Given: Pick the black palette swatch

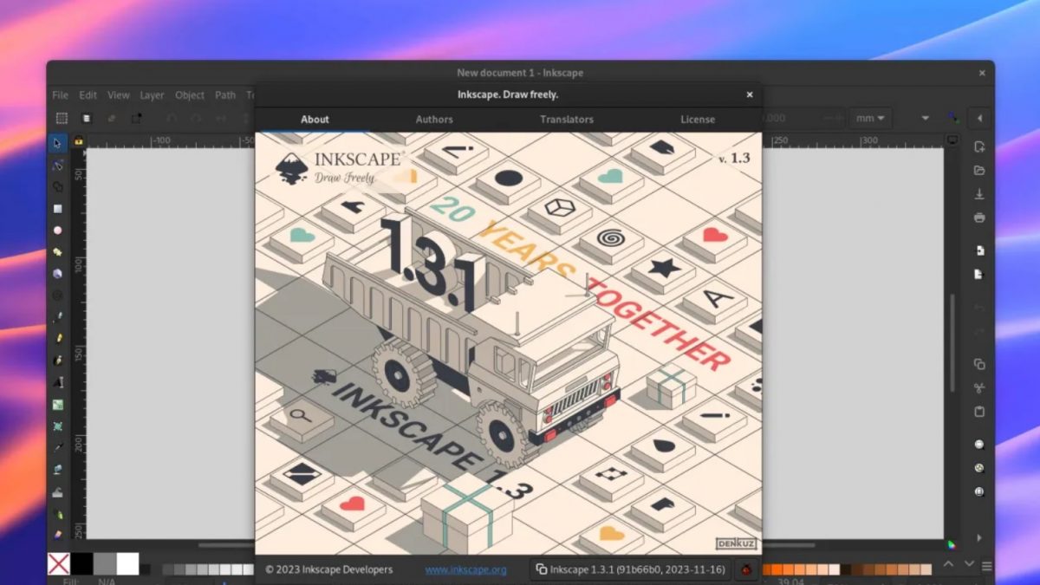Looking at the screenshot, I should [x=81, y=564].
